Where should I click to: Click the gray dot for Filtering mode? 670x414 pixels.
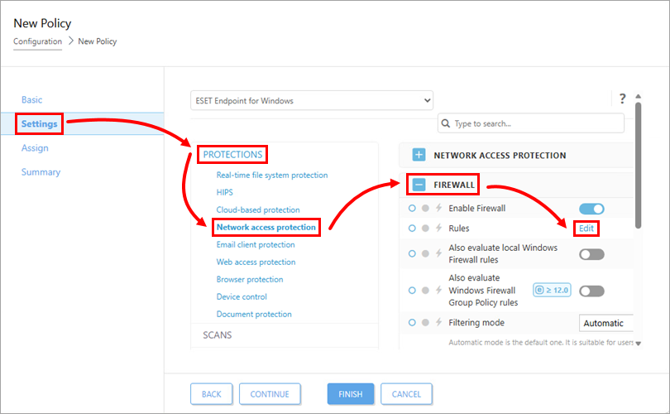point(425,322)
